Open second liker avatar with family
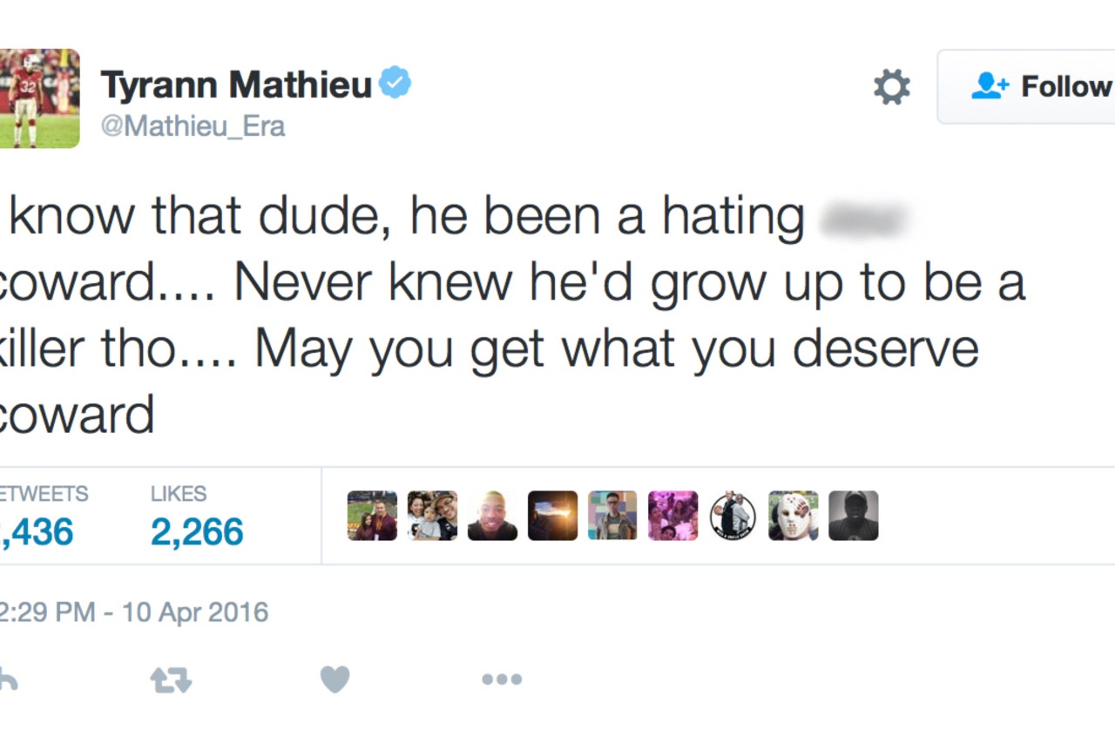This screenshot has height=744, width=1115. 432,516
